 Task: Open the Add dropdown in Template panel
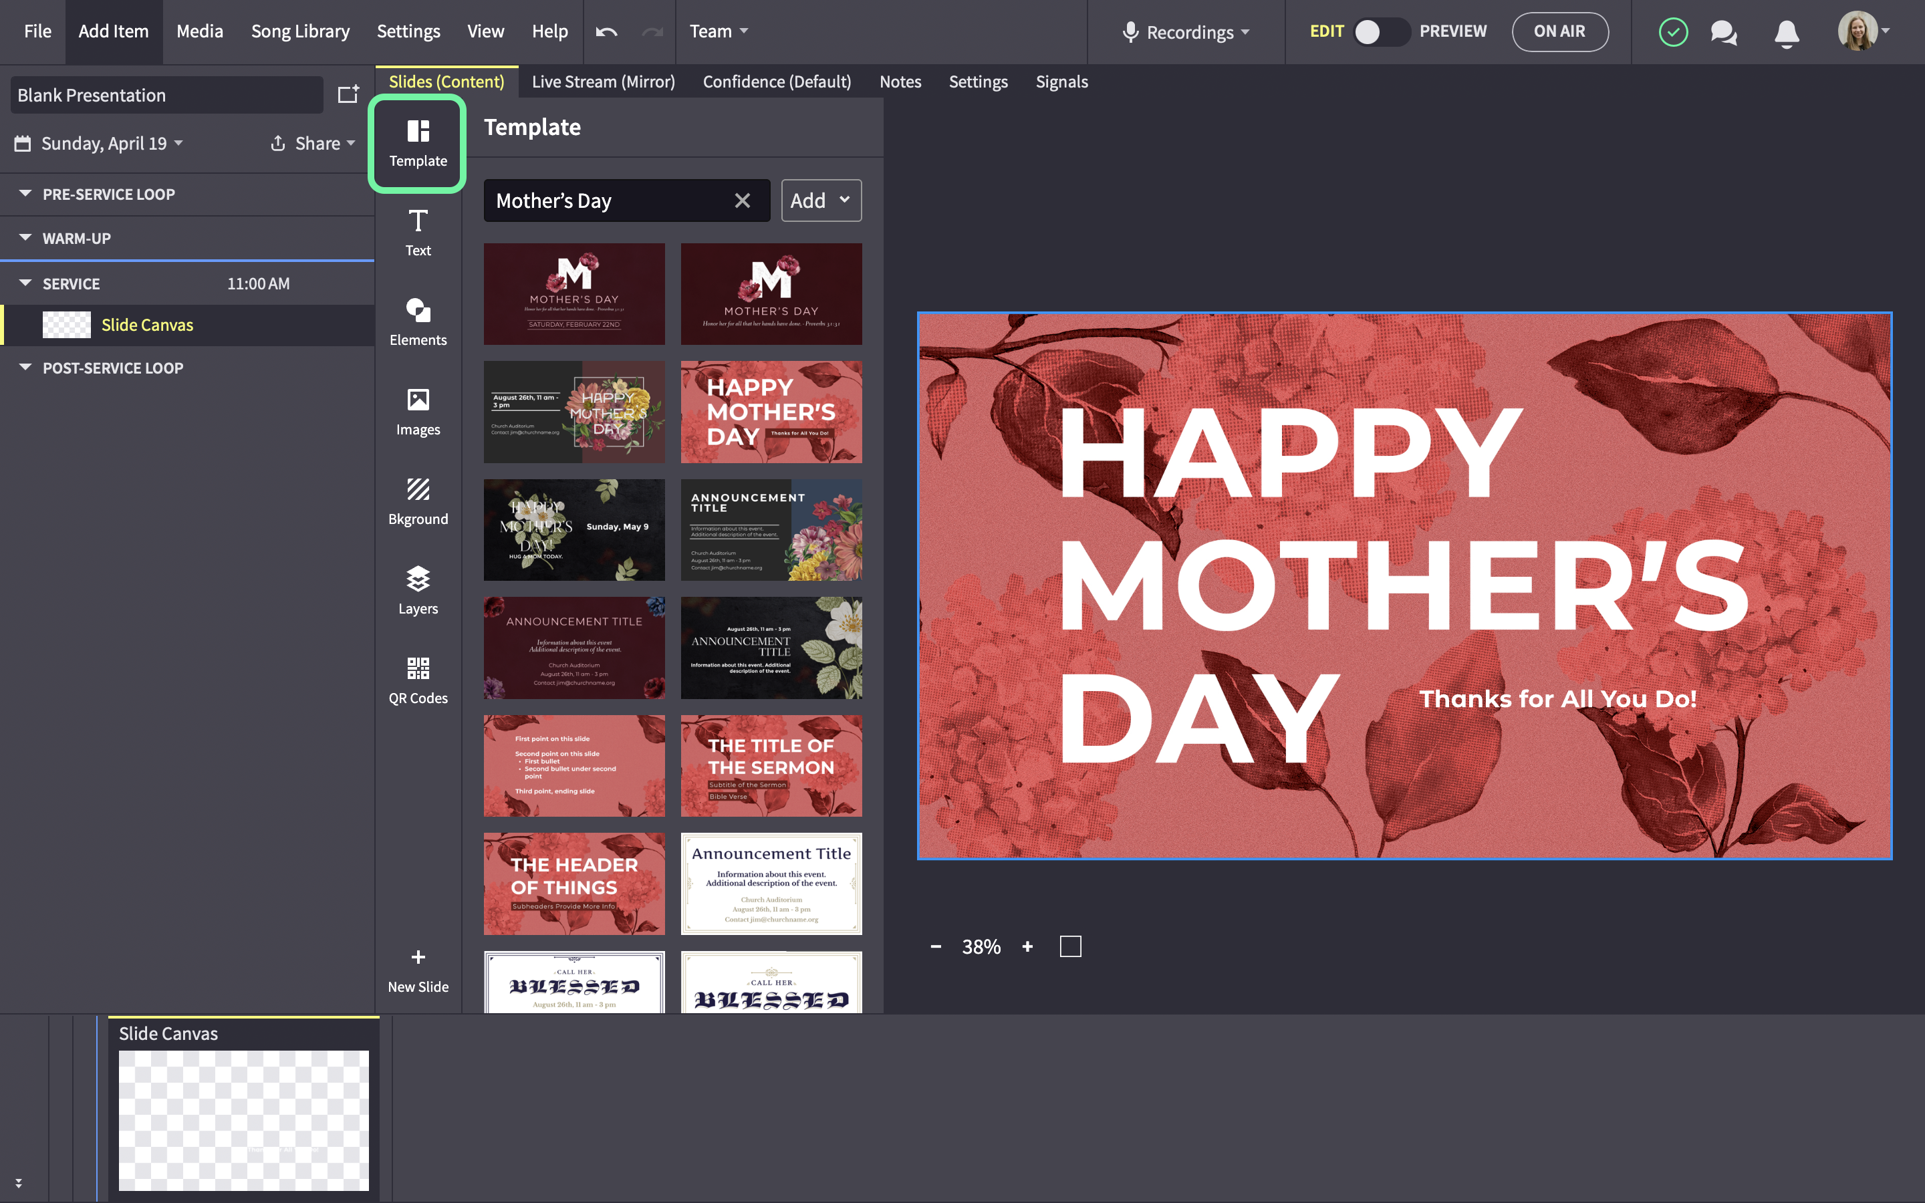point(821,200)
